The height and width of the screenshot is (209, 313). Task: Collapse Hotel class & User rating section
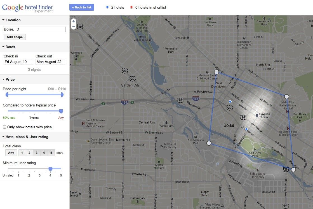(3, 137)
